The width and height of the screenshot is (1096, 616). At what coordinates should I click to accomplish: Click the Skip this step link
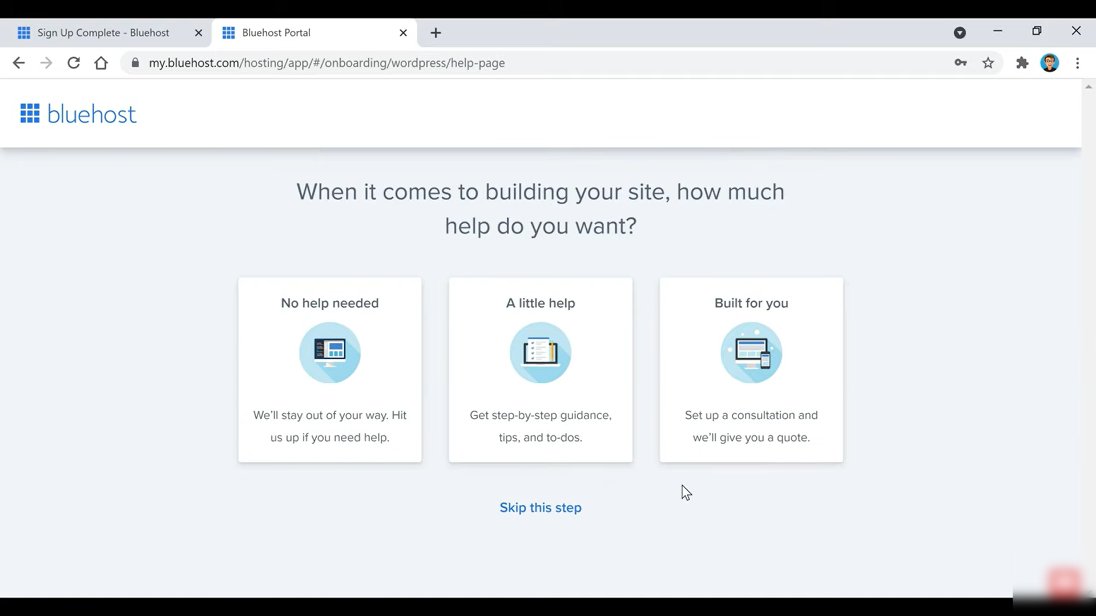click(x=540, y=508)
